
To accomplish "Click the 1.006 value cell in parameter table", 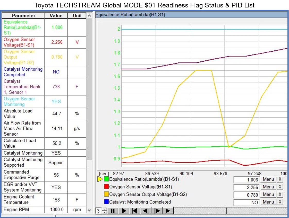I will [x=56, y=27].
